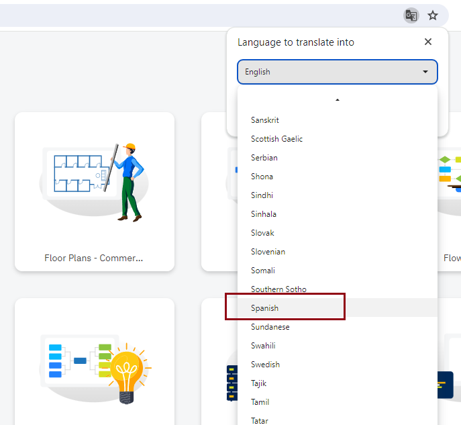Open the Floor Plans - Commercial template thumbnail
The width and height of the screenshot is (461, 425).
tap(95, 181)
